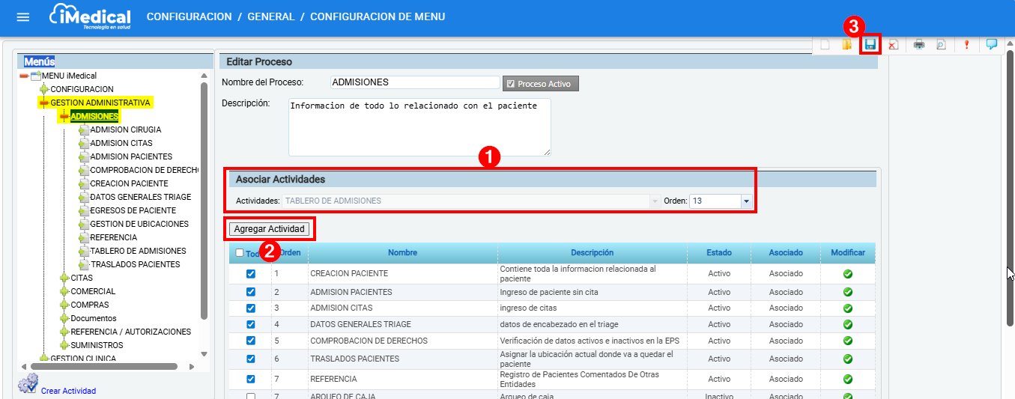Toggle the Proceso Activo checkbox
Image resolution: width=1015 pixels, height=399 pixels.
click(x=511, y=84)
